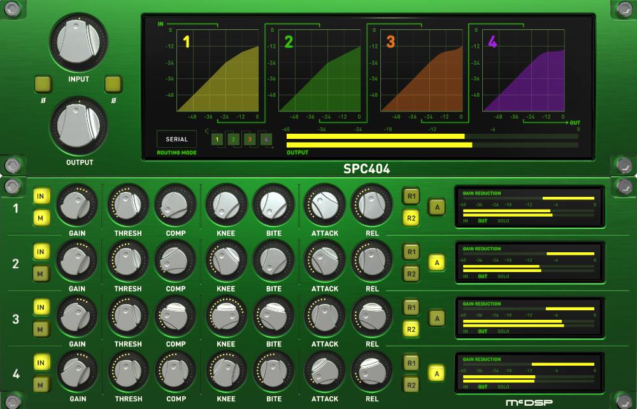
Task: Select band 1 in the routing display
Action: click(216, 139)
